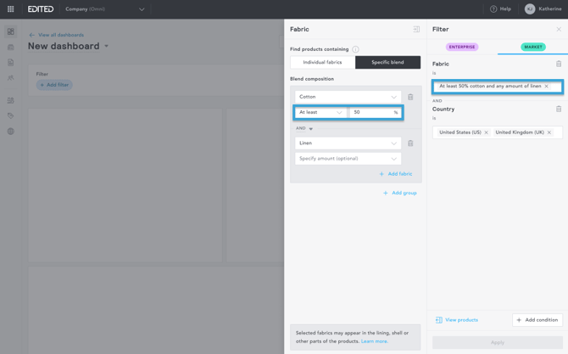This screenshot has height=354, width=568.
Task: Toggle the AND operator dropdown
Action: [x=304, y=128]
